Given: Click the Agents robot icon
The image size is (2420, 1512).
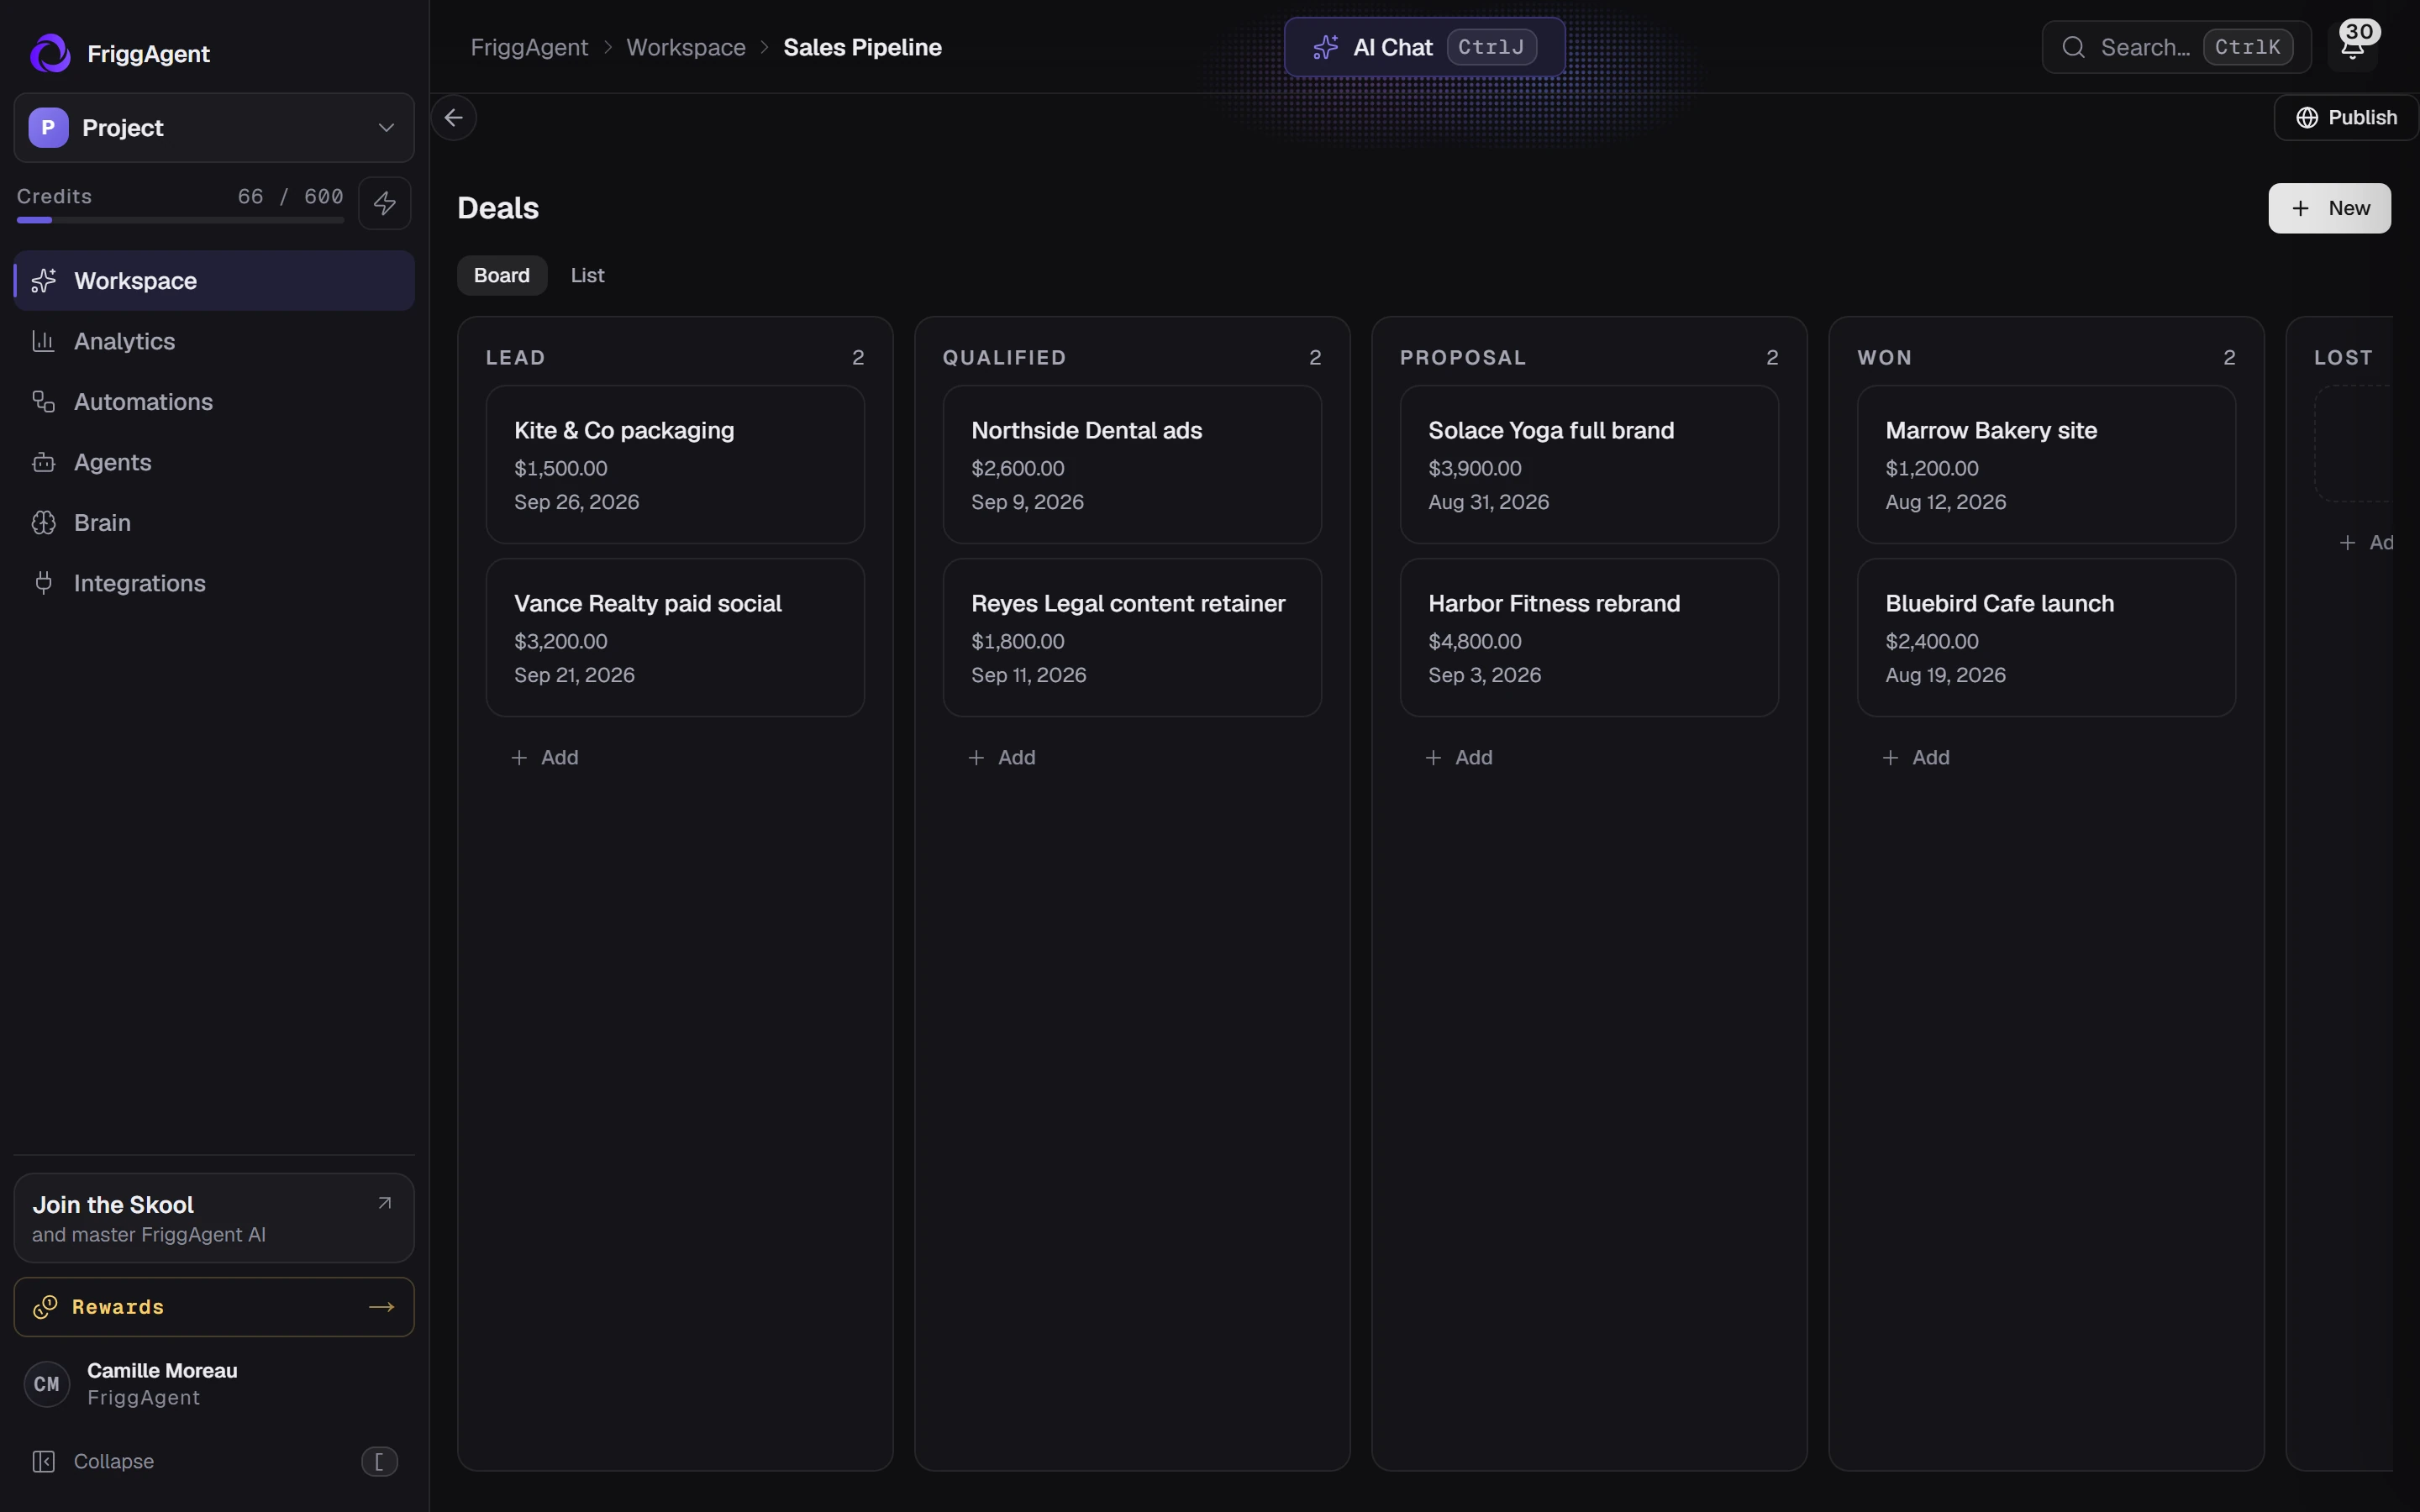Looking at the screenshot, I should click(x=43, y=462).
